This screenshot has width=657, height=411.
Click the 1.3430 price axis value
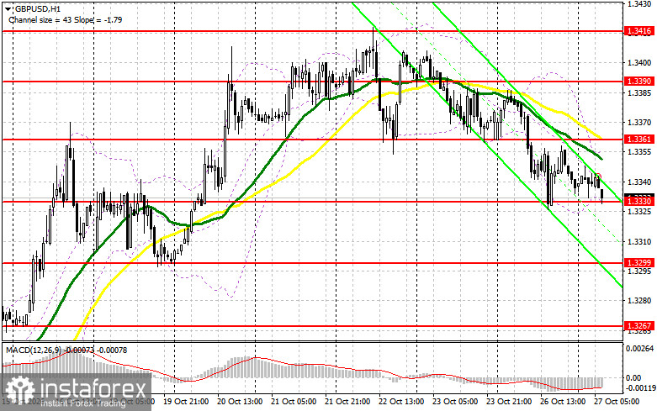(639, 3)
